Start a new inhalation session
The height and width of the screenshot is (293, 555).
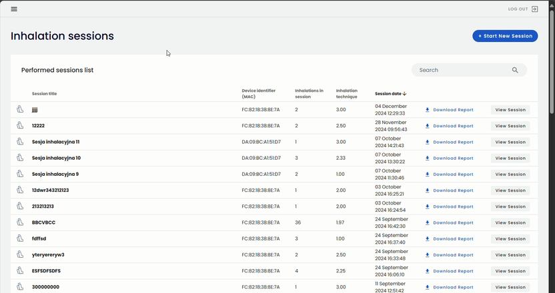pos(505,36)
